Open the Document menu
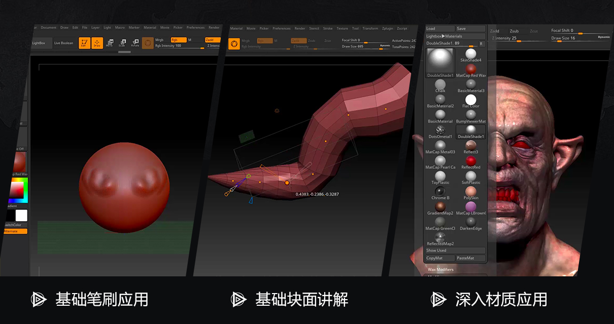 pos(49,27)
